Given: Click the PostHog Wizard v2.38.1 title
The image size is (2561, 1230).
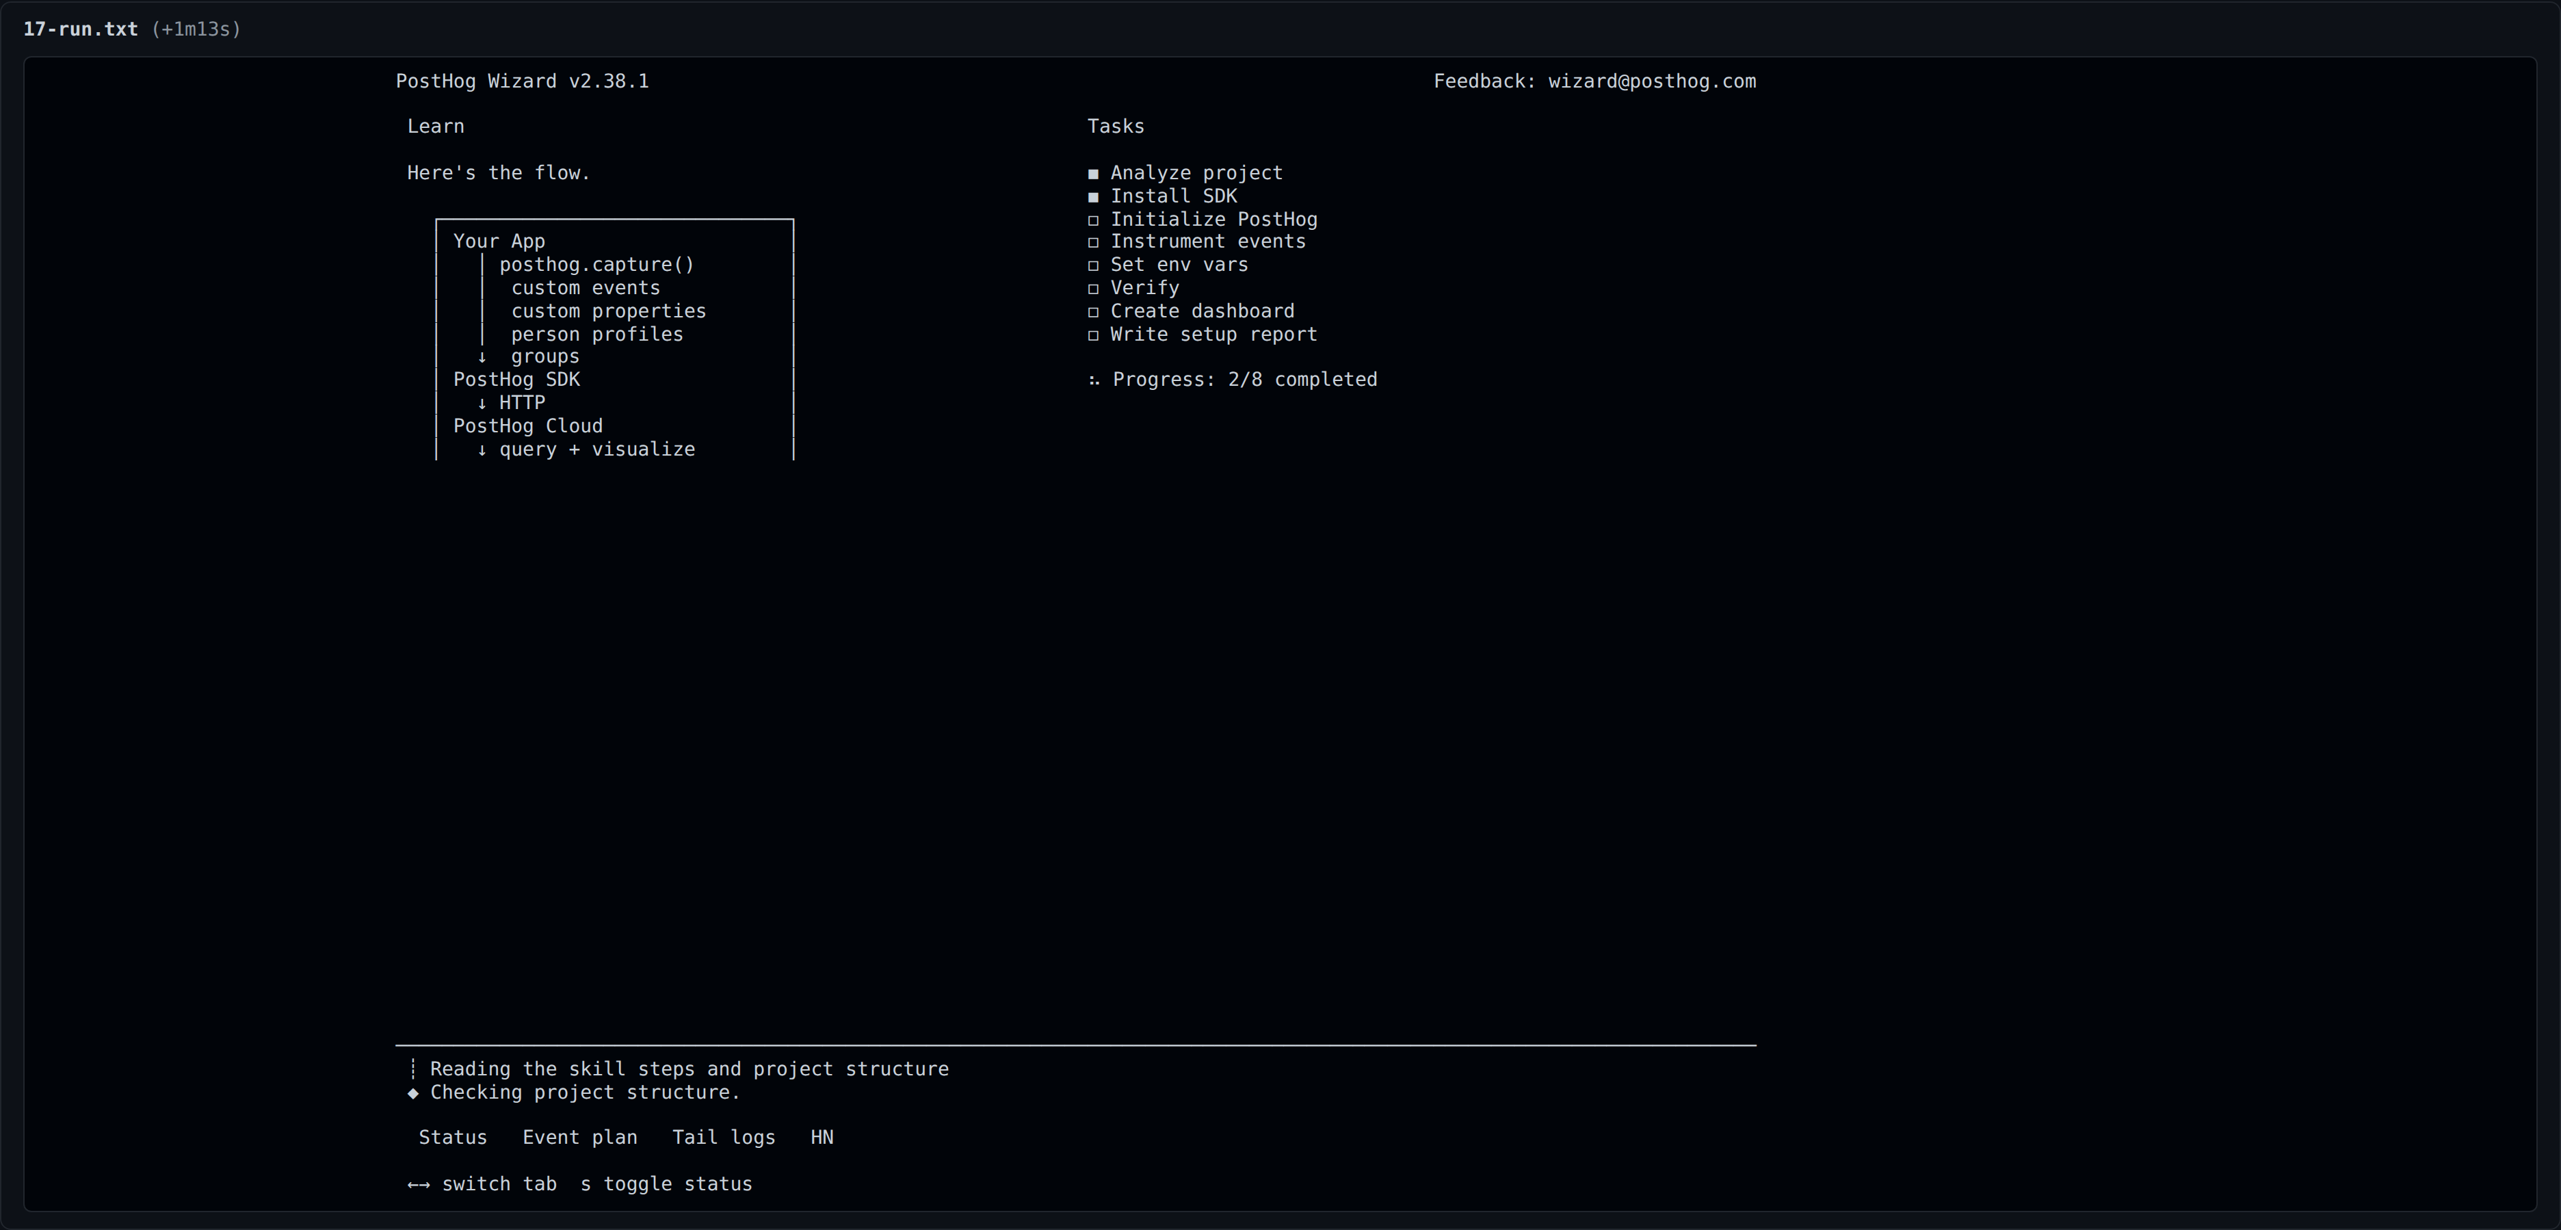Looking at the screenshot, I should [x=522, y=81].
